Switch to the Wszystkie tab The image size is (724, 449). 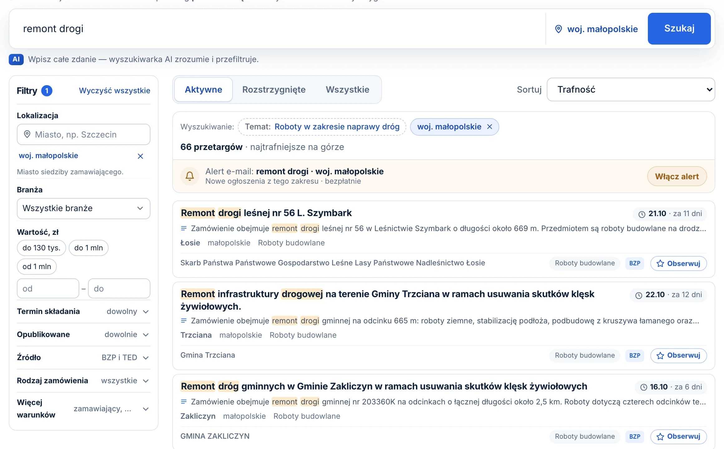[347, 90]
